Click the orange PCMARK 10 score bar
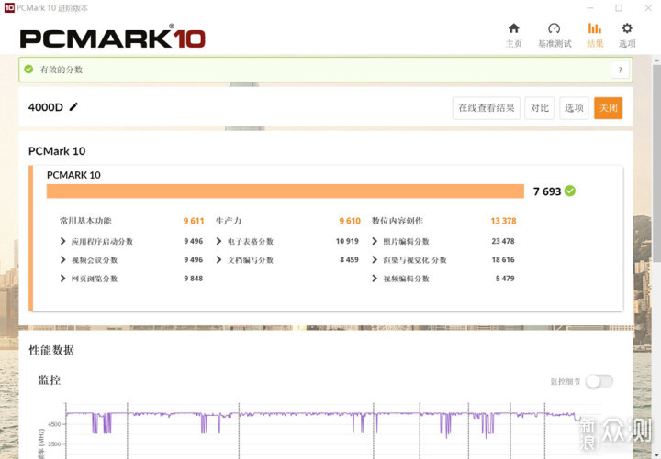This screenshot has height=459, width=661. point(286,191)
